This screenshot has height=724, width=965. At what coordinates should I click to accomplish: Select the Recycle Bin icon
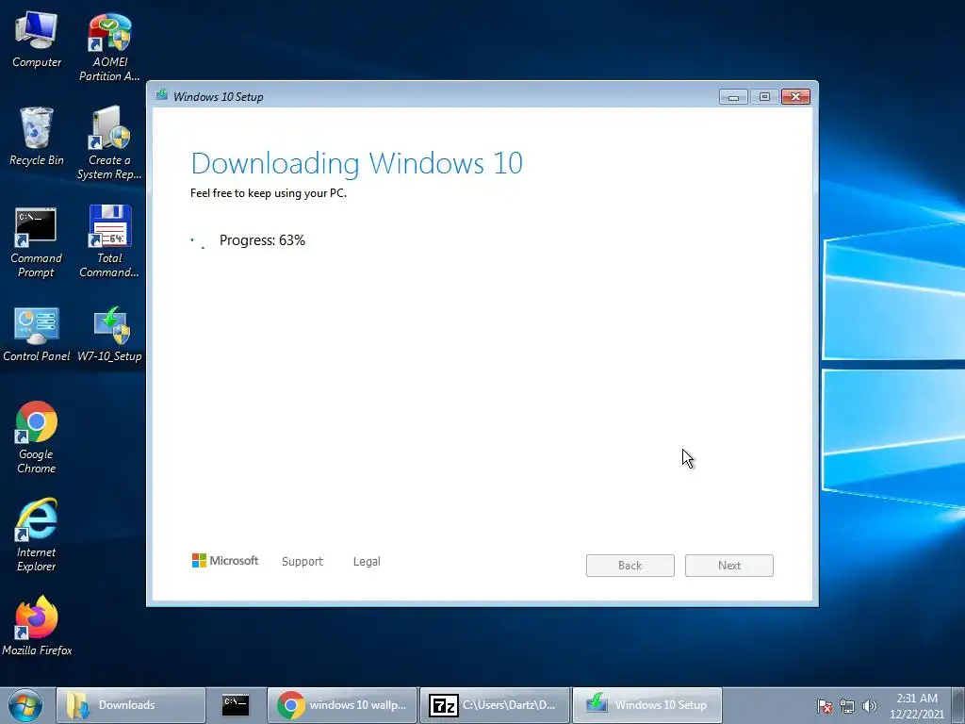tap(37, 136)
